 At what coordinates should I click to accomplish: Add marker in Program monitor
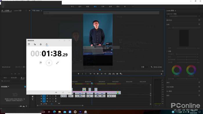(x=79, y=74)
